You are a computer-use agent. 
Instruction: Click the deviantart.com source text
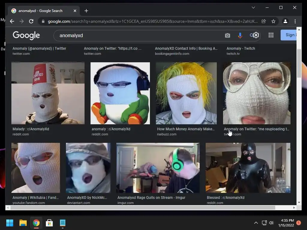tap(79, 203)
